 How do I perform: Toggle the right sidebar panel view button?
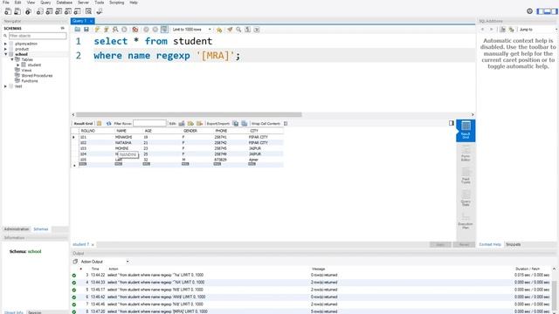(554, 11)
